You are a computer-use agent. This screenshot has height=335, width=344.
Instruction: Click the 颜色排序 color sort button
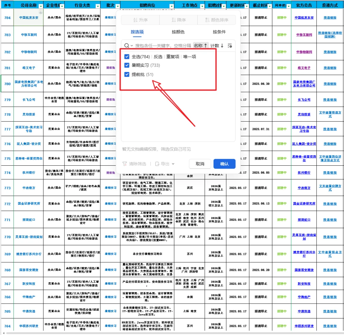tap(217, 20)
